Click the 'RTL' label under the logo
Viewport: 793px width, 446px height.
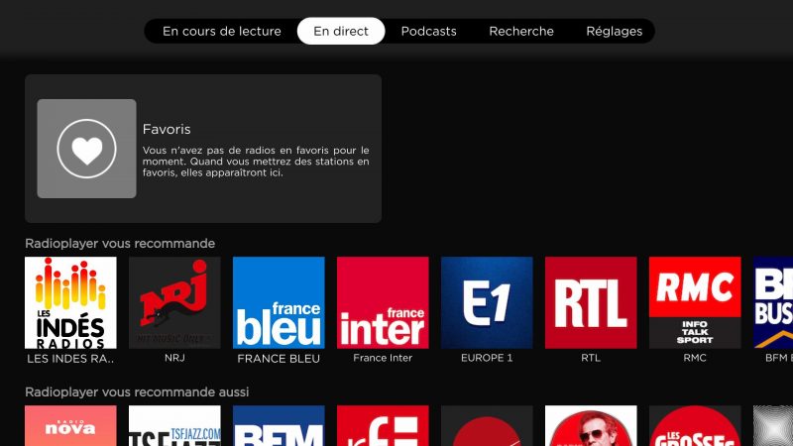point(591,358)
